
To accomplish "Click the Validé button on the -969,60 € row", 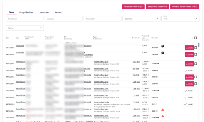I will click(188, 71).
